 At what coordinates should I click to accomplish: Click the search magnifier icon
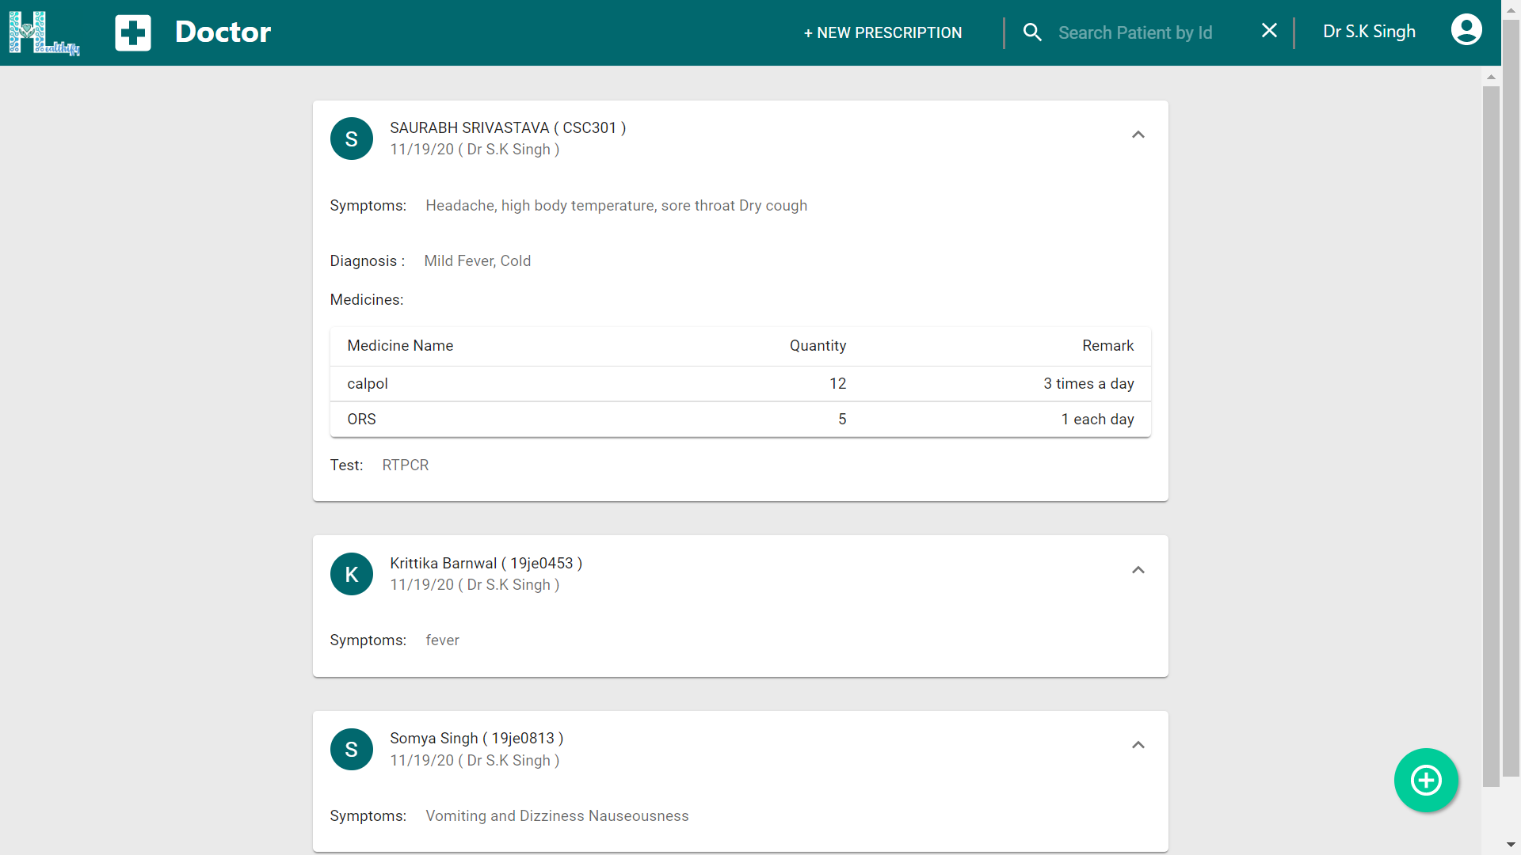click(x=1031, y=32)
